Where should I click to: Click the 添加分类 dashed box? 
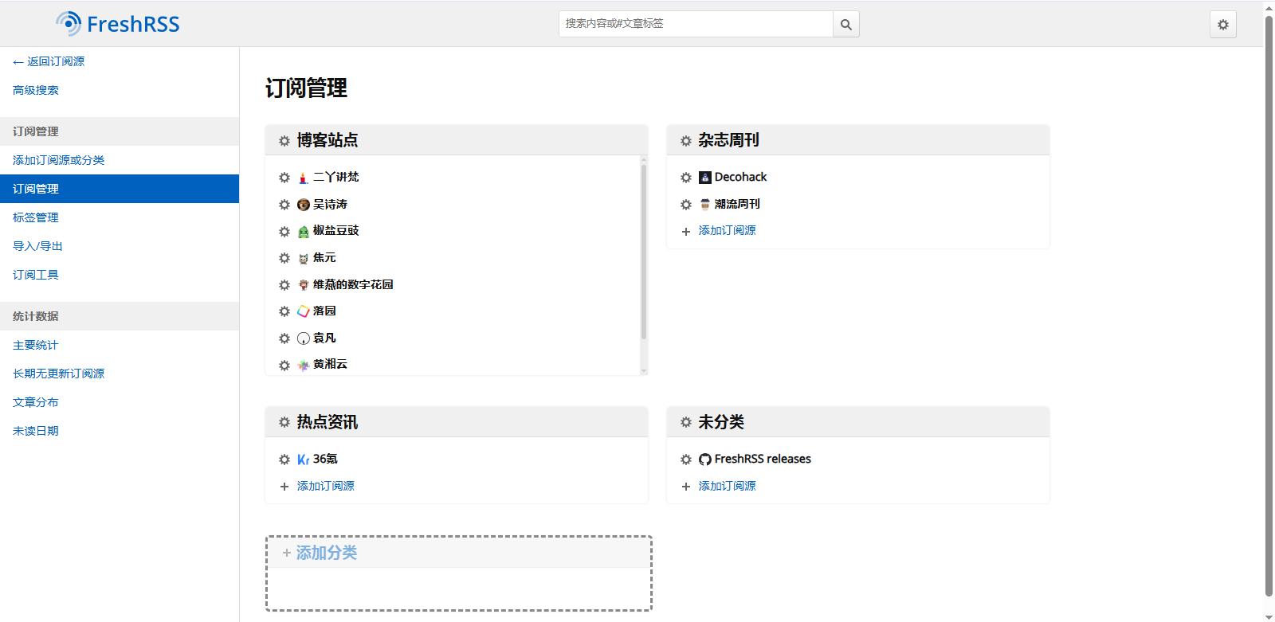(x=459, y=573)
